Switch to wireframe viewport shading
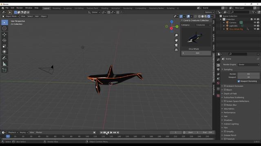The width and height of the screenshot is (261, 146). click(199, 16)
